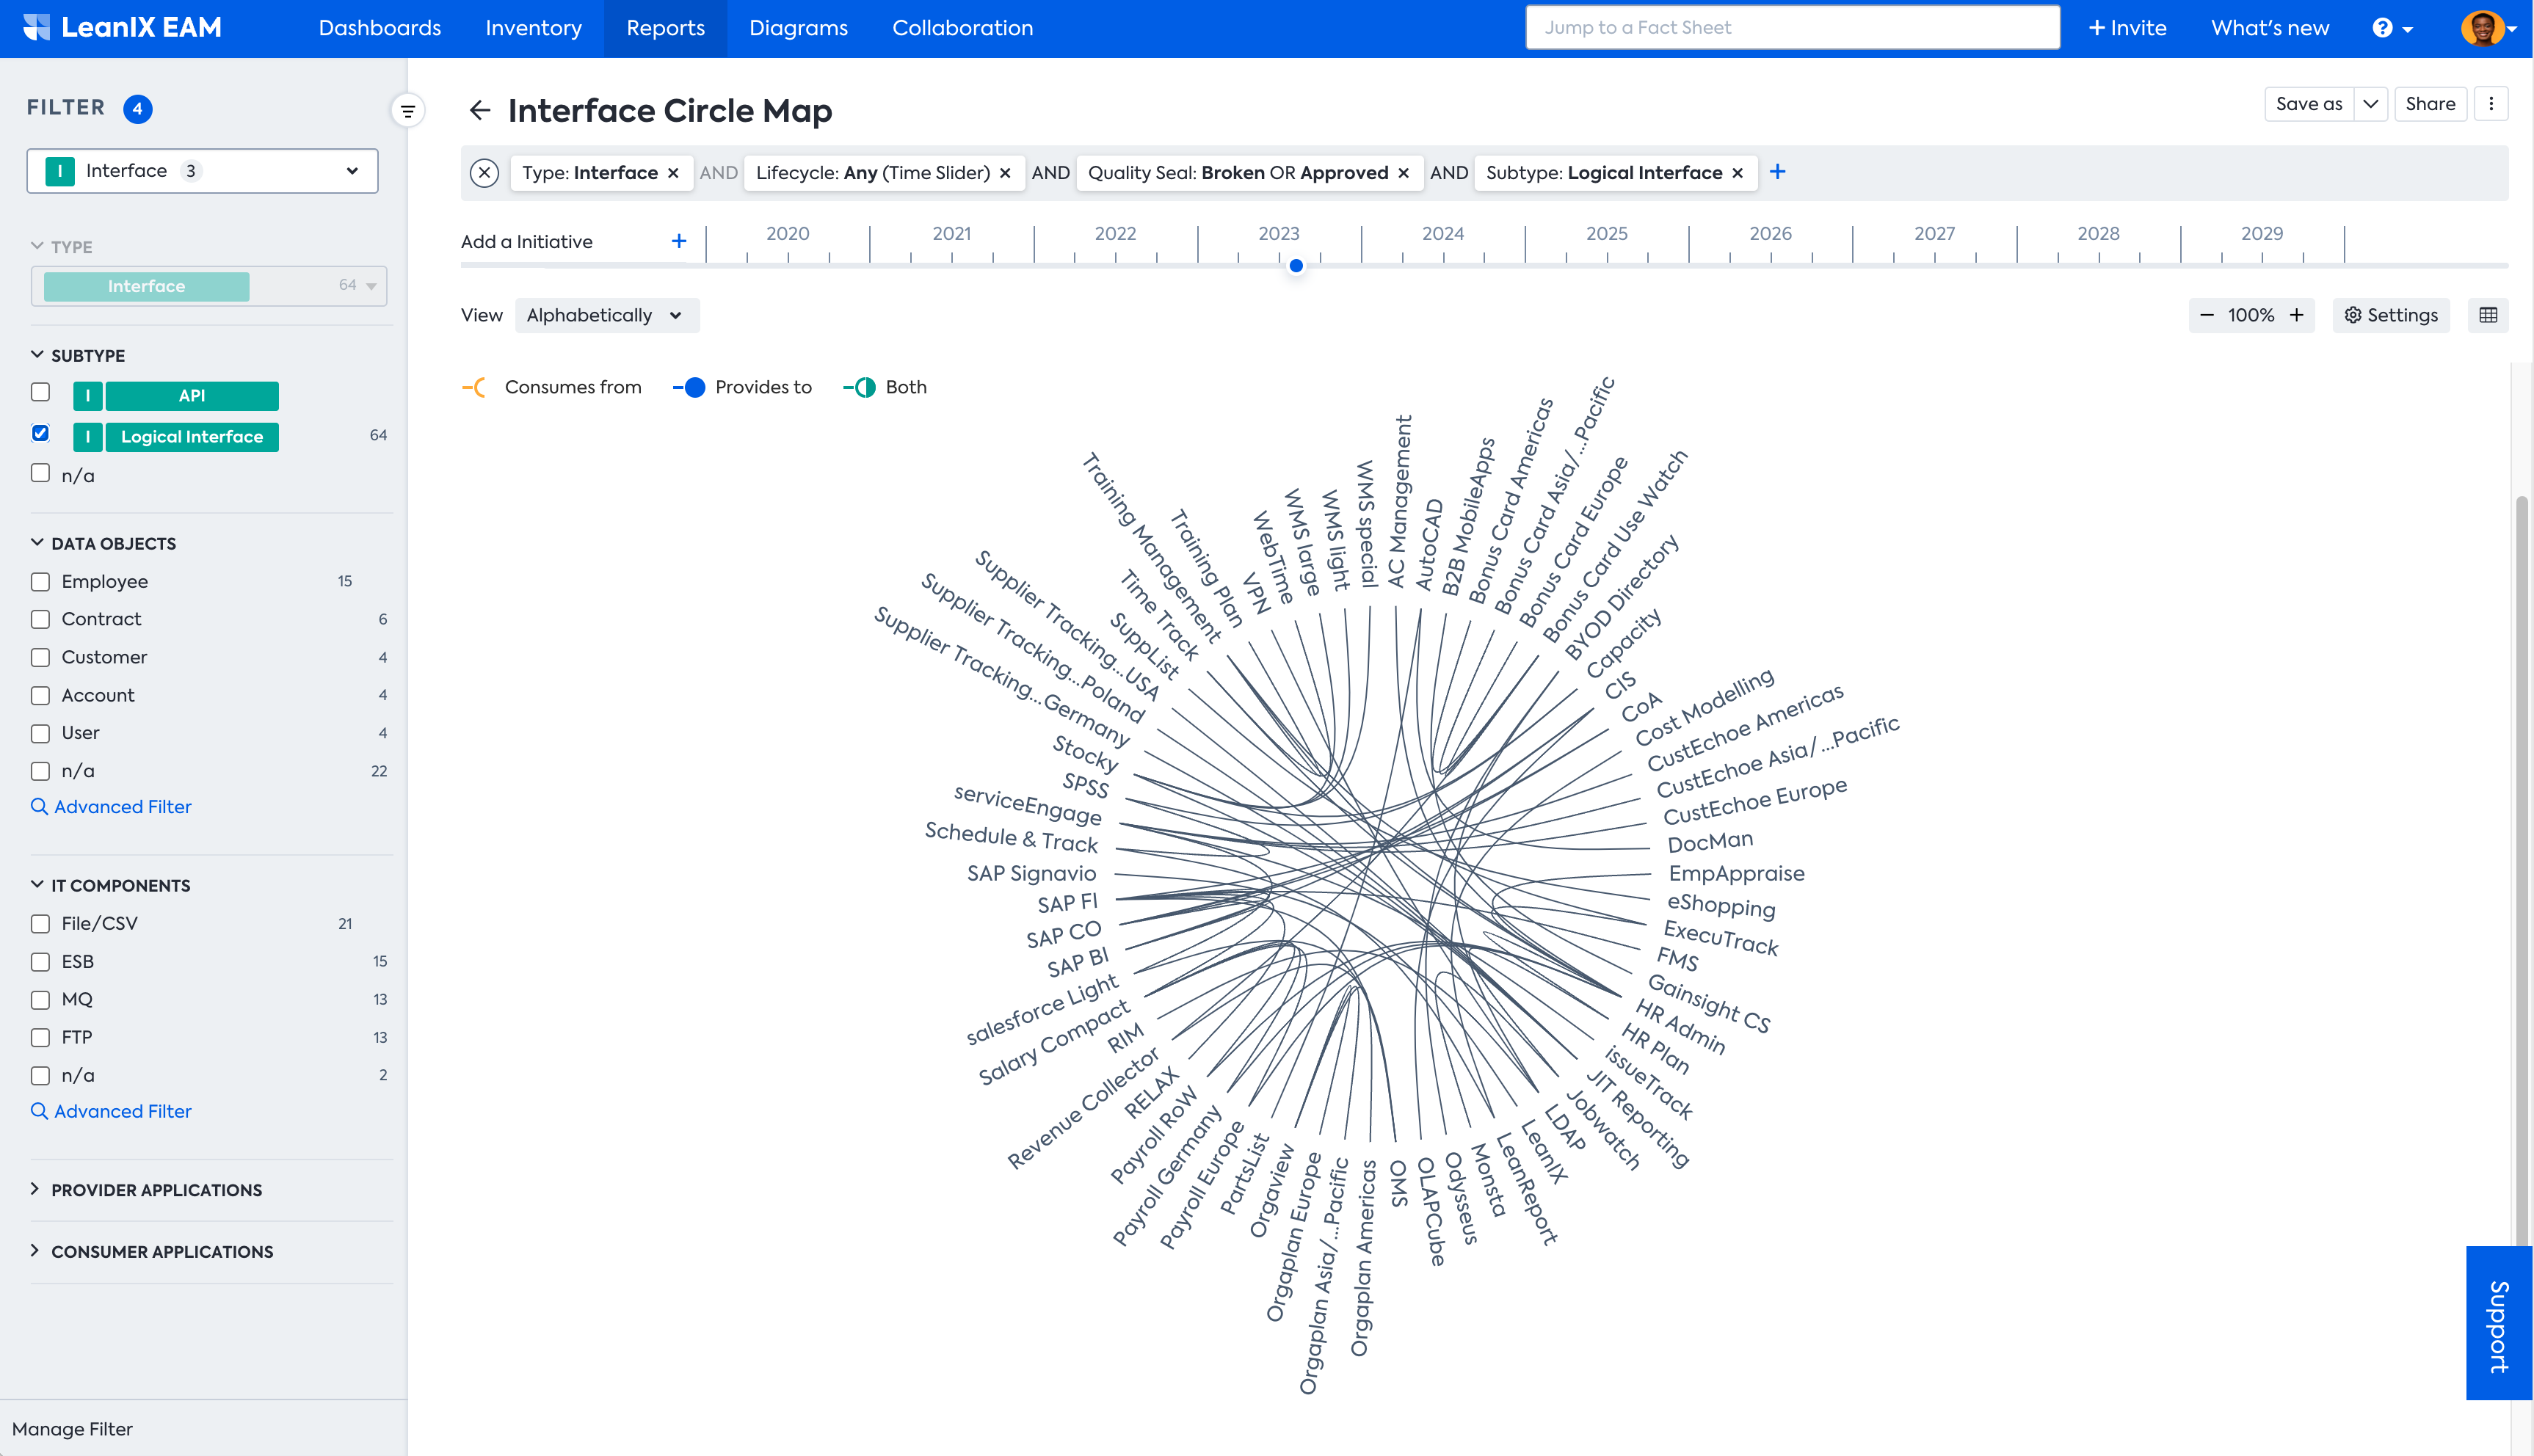Image resolution: width=2534 pixels, height=1456 pixels.
Task: Uncheck the Logical Interface subtype
Action: tap(40, 433)
